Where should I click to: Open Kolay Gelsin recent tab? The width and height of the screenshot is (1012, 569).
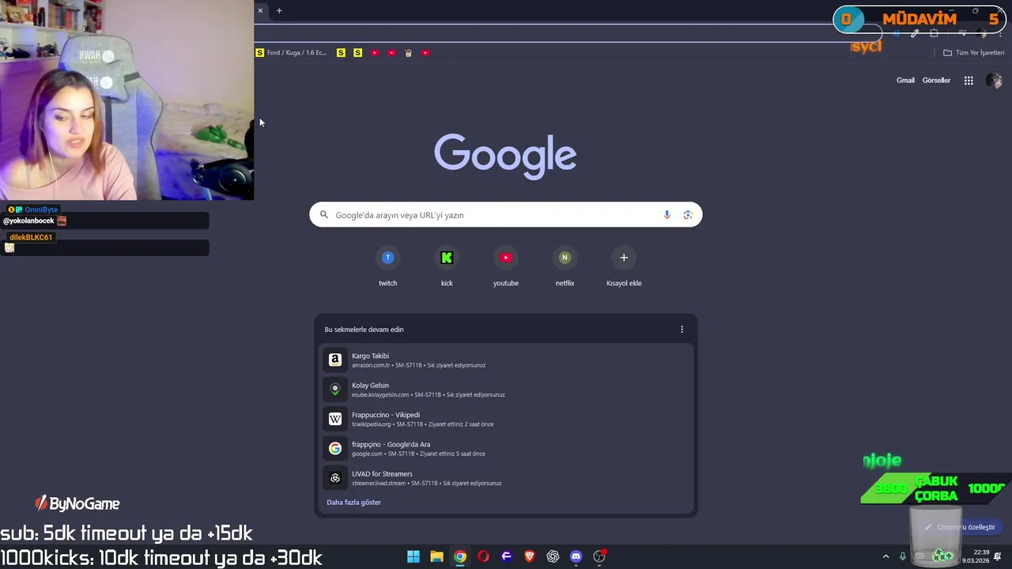point(506,390)
